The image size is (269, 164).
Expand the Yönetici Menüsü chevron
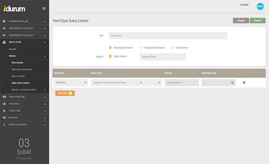[x=45, y=125]
